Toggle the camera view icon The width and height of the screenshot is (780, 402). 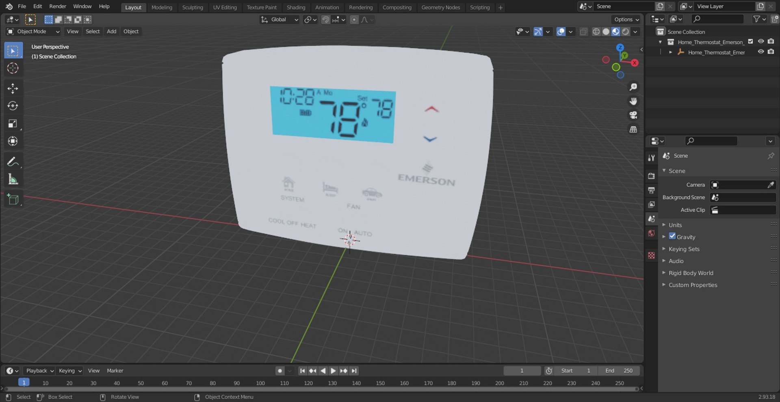point(633,115)
